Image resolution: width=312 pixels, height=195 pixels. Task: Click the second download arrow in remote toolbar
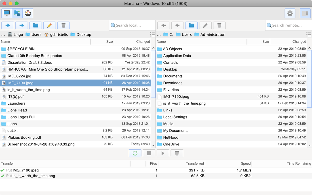178,25
